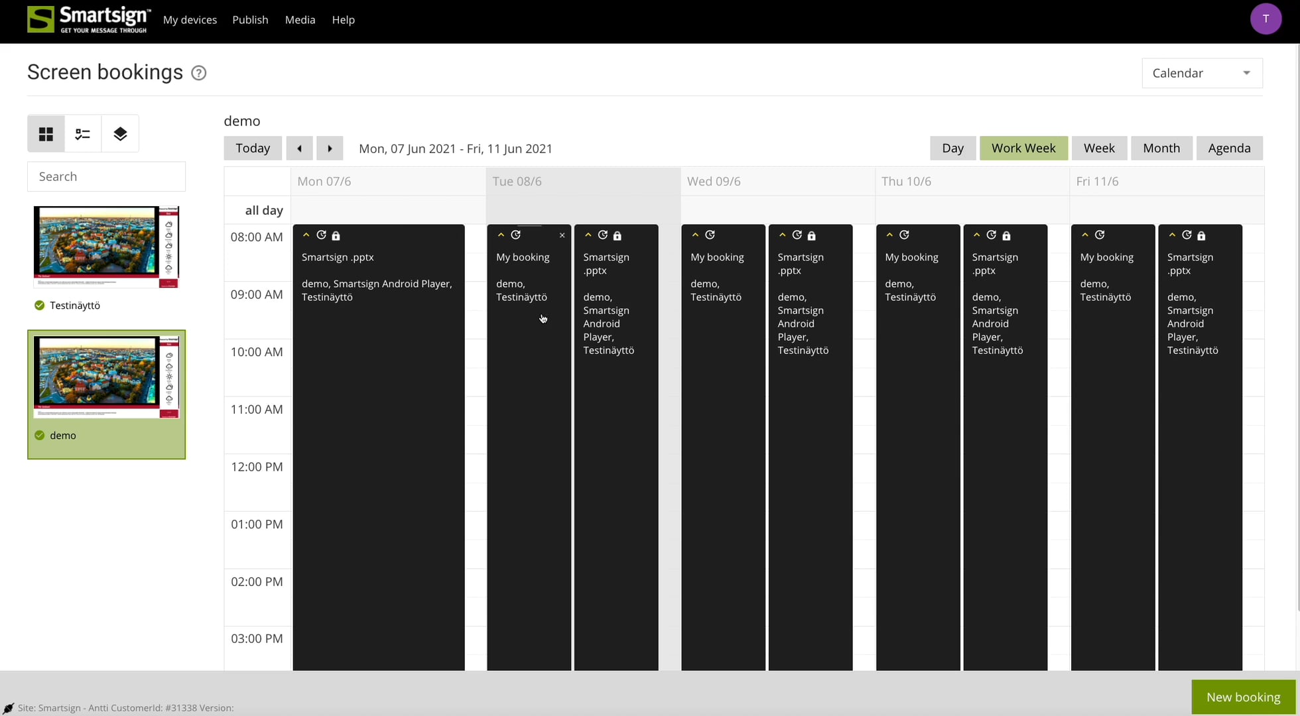
Task: Click recurrence icon on Friday My booking
Action: (1100, 235)
